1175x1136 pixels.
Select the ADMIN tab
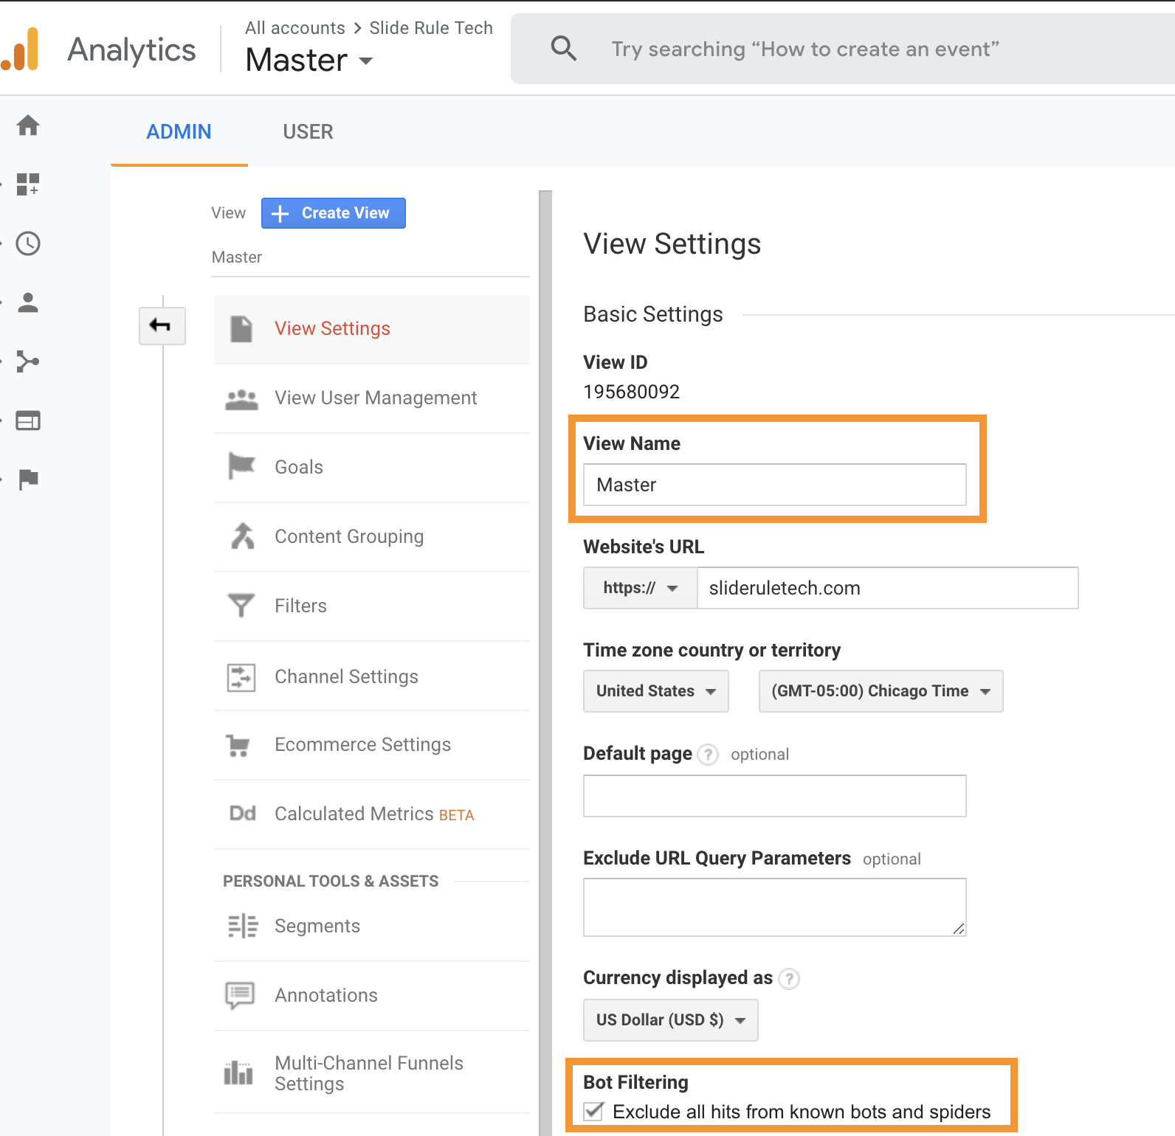(179, 132)
